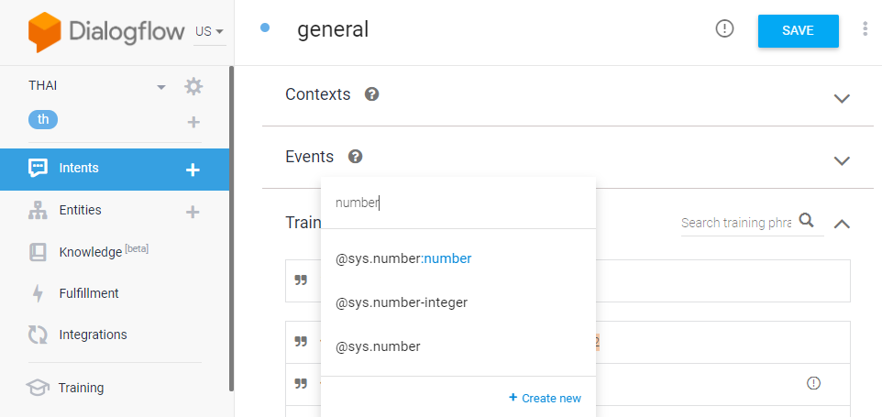Click the training phrases search magnifier icon
882x417 pixels.
[807, 220]
